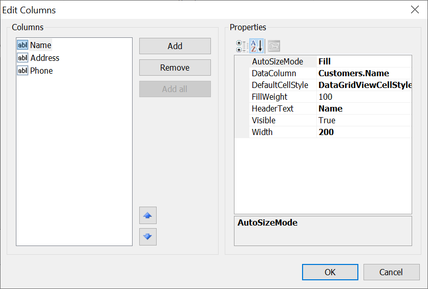Click the textbox icon beside Name column
Screen dimensions: 428x289
[23, 45]
